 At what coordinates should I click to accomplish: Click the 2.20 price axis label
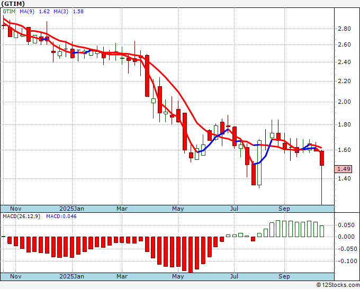pyautogui.click(x=345, y=81)
